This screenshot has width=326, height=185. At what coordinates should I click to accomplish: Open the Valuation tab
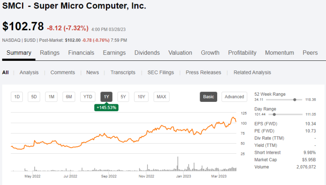[180, 53]
